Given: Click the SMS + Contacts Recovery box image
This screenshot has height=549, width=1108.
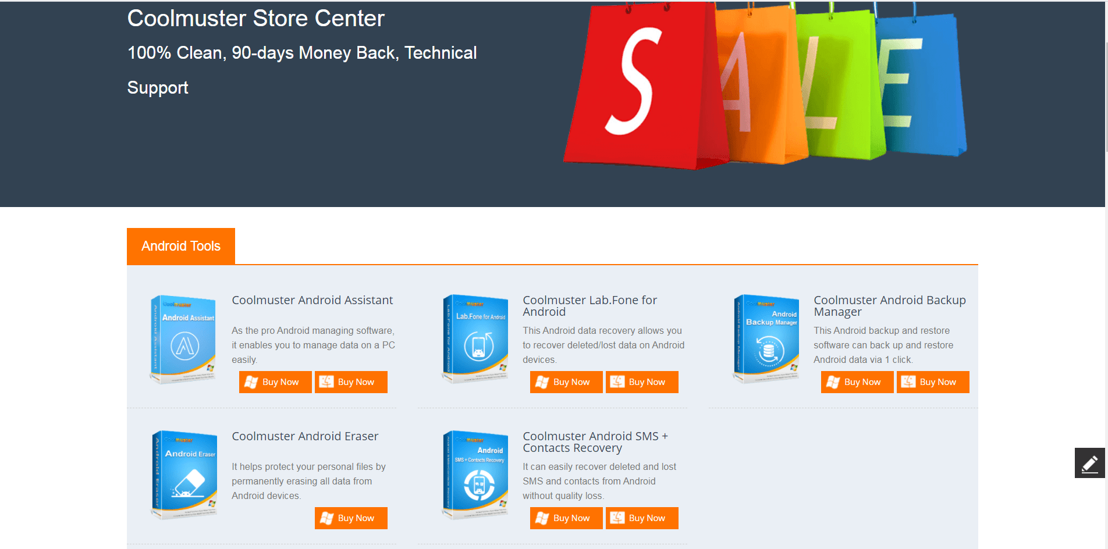Looking at the screenshot, I should tap(475, 475).
